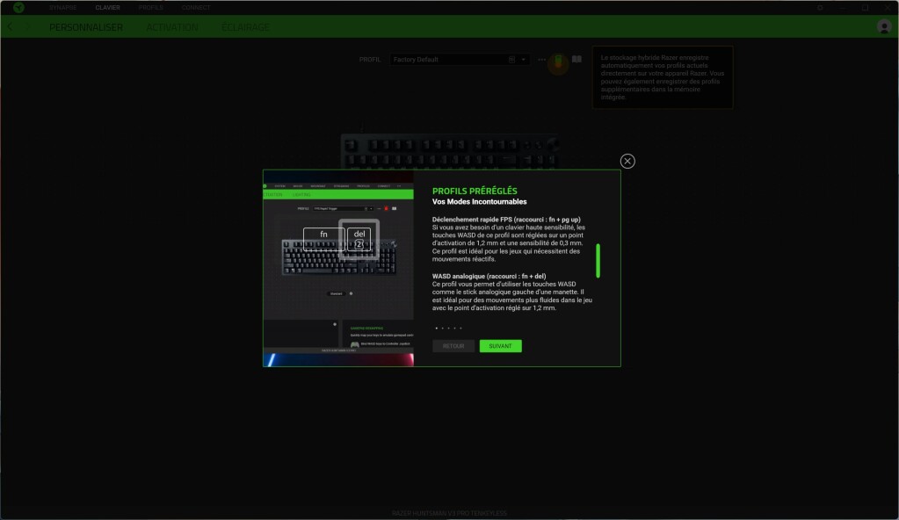Viewport: 899px width, 520px height.
Task: Click the highlighted onboard memory storage icon
Action: (558, 61)
